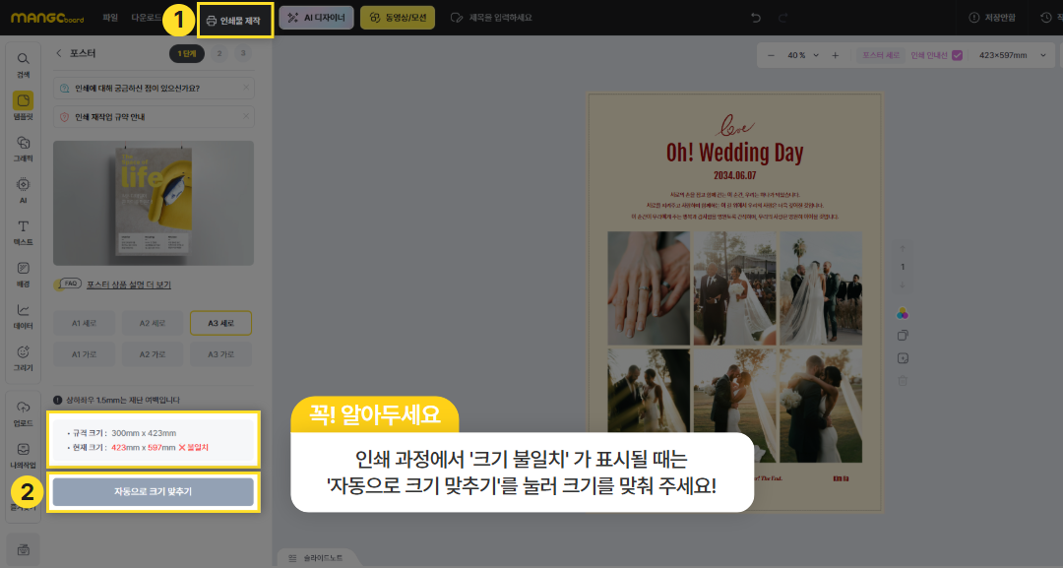Select the Oh! Wedding Day heading text
The width and height of the screenshot is (1063, 568).
click(x=735, y=153)
